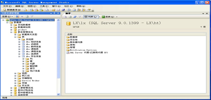Start an Analysis Services MDX query
The width and height of the screenshot is (211, 100).
coord(32,10)
